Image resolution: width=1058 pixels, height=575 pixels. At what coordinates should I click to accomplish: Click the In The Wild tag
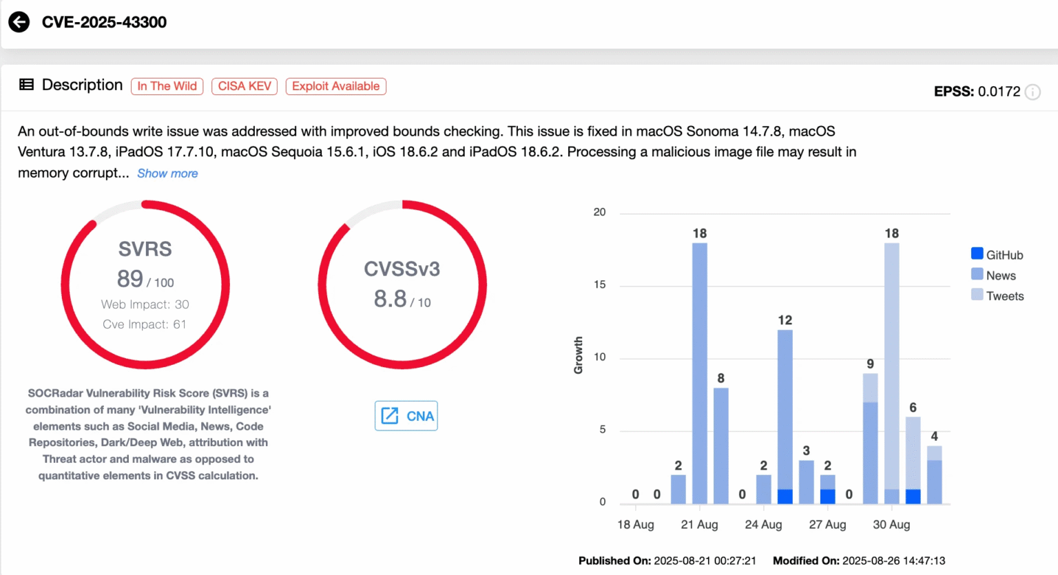[167, 86]
